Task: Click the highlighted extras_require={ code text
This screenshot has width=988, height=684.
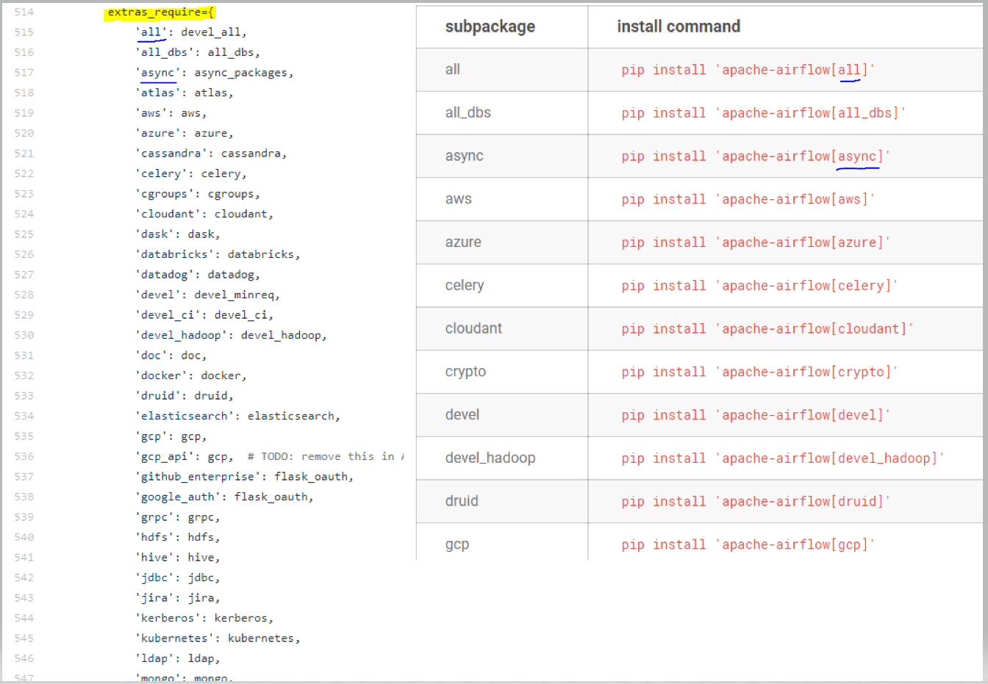Action: pos(161,12)
